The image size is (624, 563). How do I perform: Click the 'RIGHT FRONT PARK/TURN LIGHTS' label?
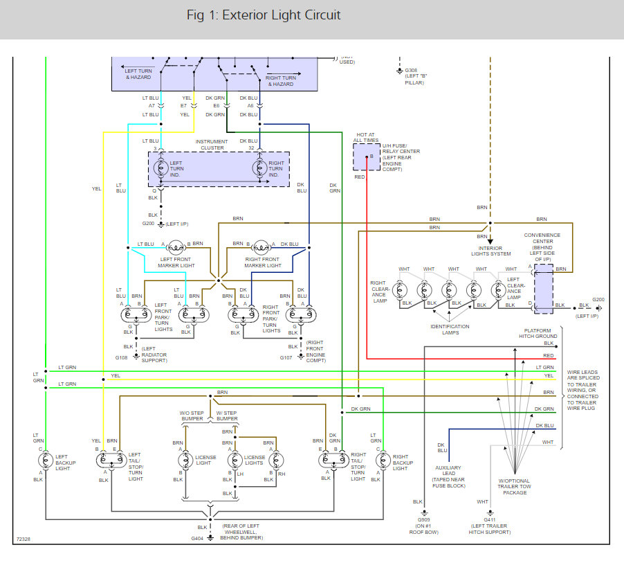271,319
